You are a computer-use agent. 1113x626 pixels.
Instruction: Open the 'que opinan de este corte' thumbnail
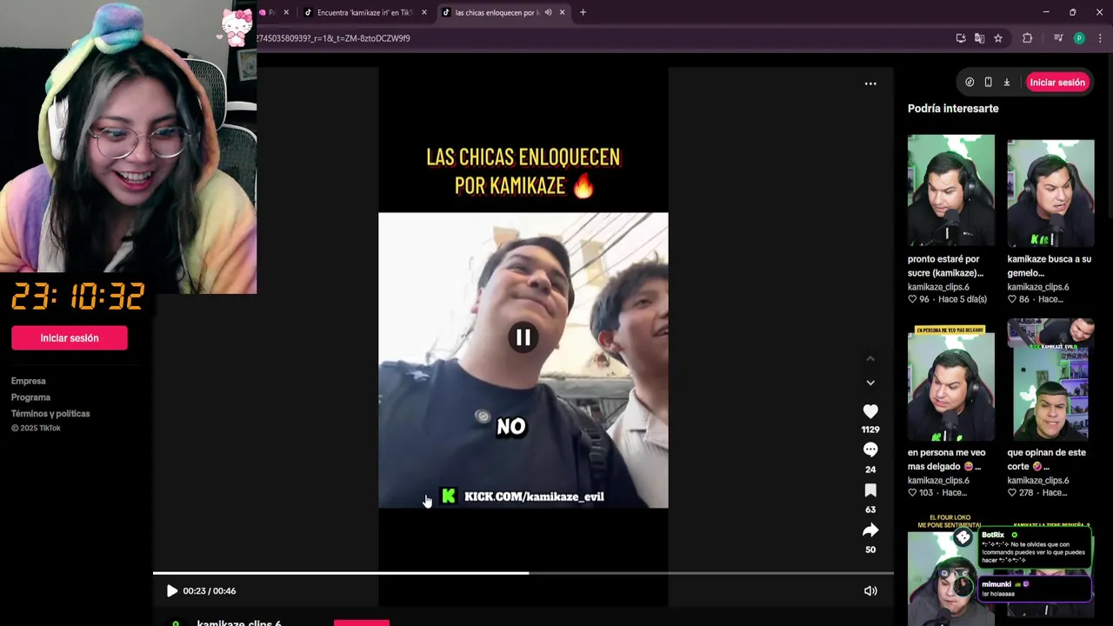pos(1050,380)
